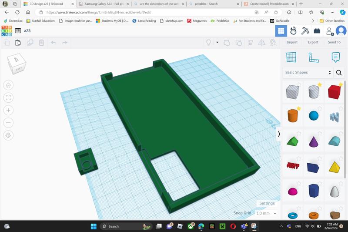This screenshot has width=348, height=232.
Task: Click the Import button
Action: point(292,42)
